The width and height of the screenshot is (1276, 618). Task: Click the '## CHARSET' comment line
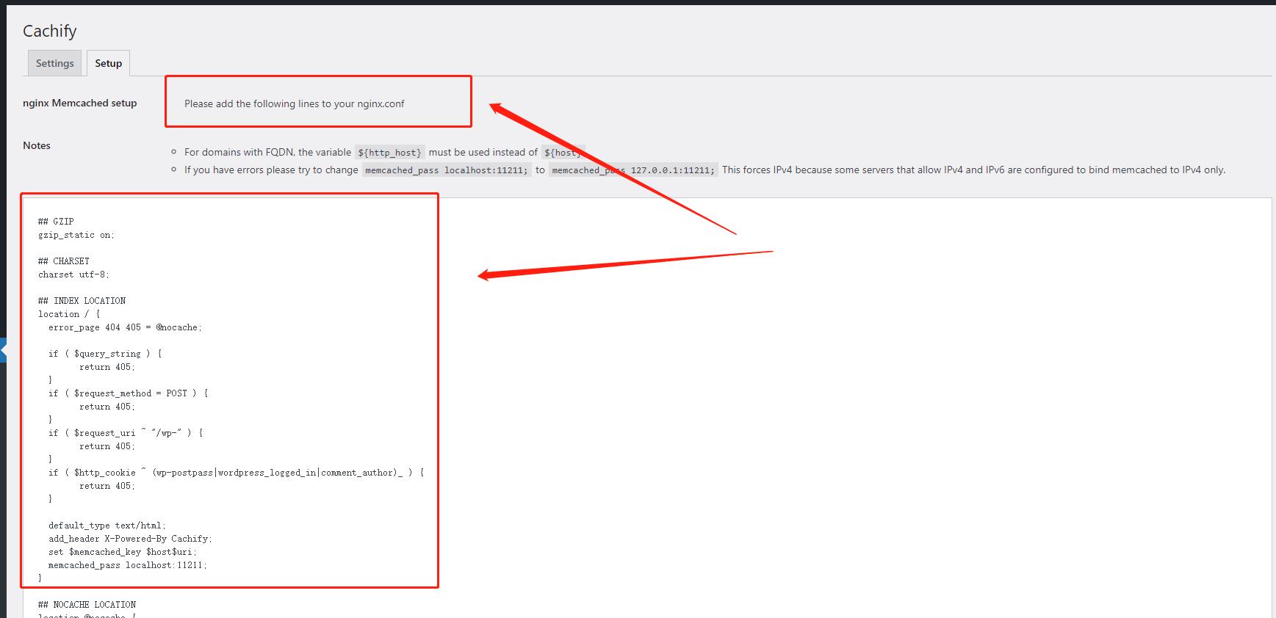[x=64, y=261]
